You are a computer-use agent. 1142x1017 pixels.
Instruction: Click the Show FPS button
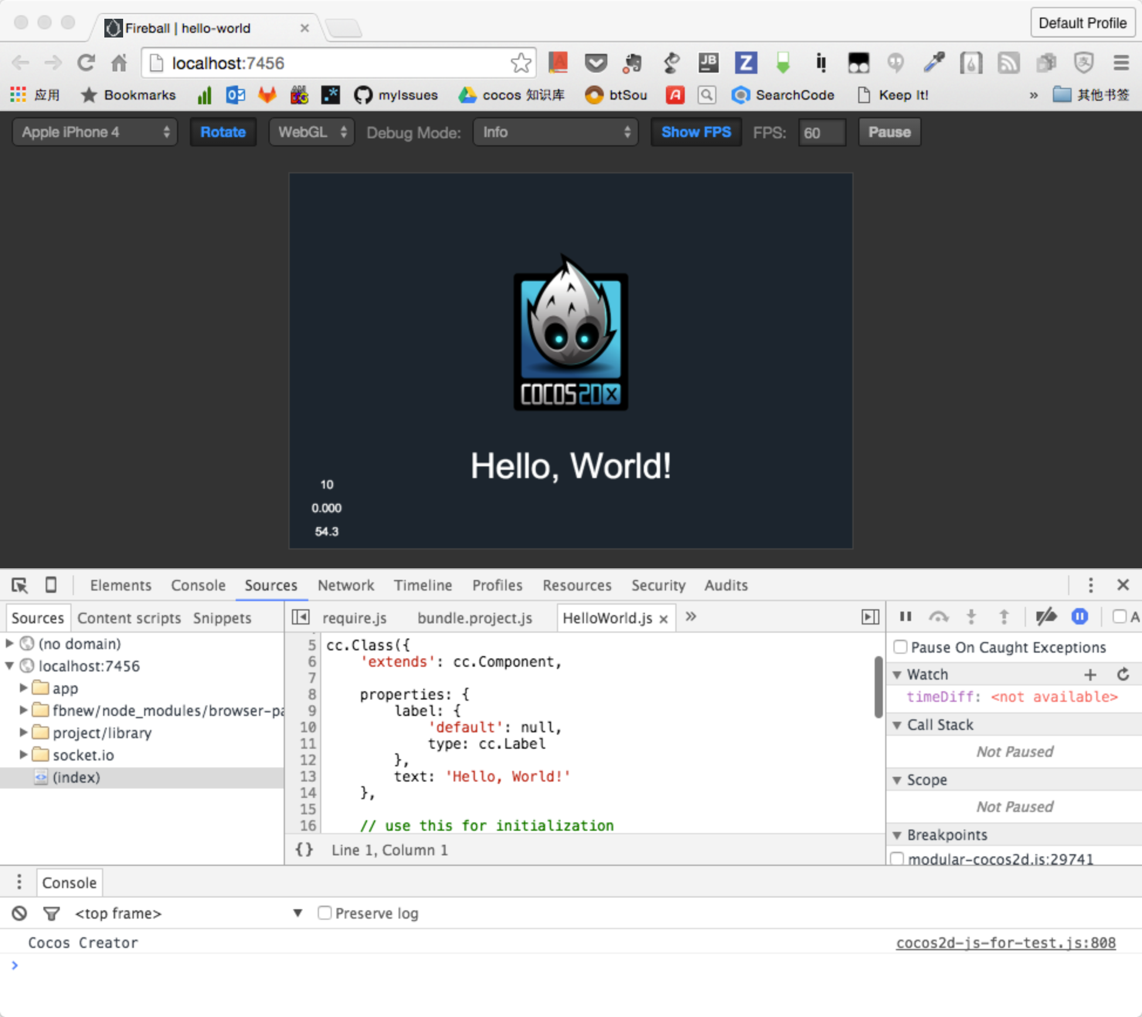(x=695, y=132)
